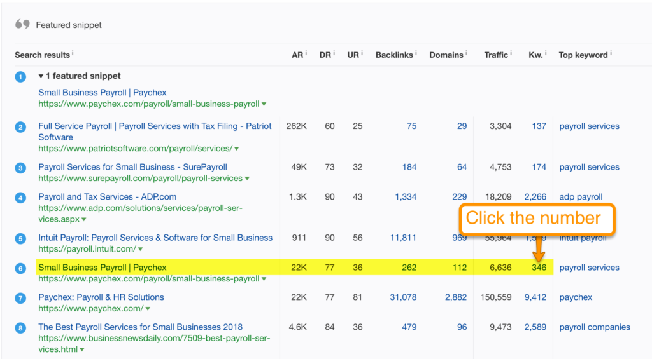
Task: Click top keyword paychex
Action: [x=576, y=297]
